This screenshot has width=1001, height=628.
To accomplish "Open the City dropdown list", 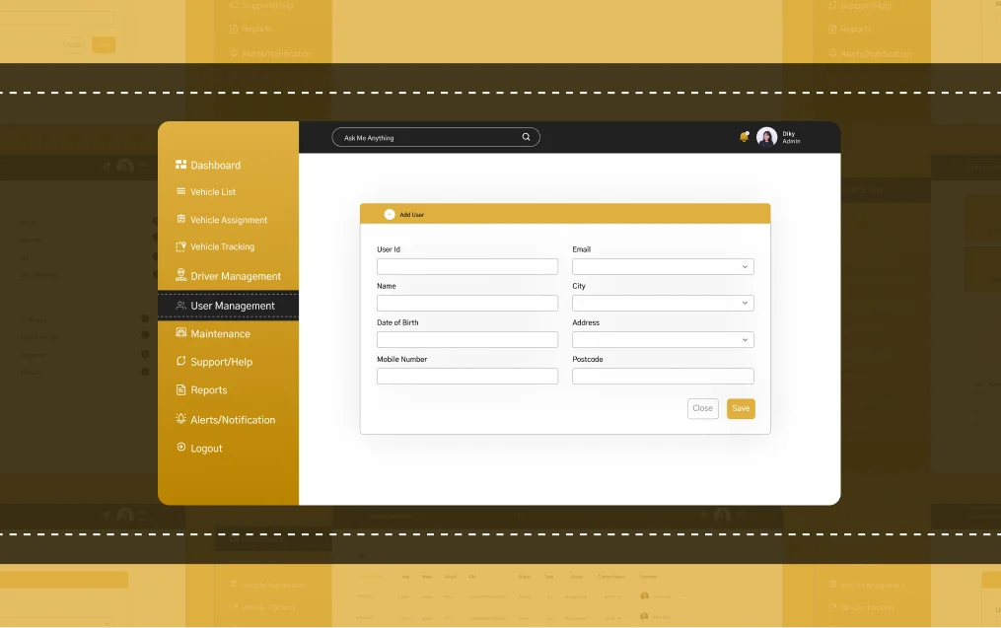I will pyautogui.click(x=745, y=304).
